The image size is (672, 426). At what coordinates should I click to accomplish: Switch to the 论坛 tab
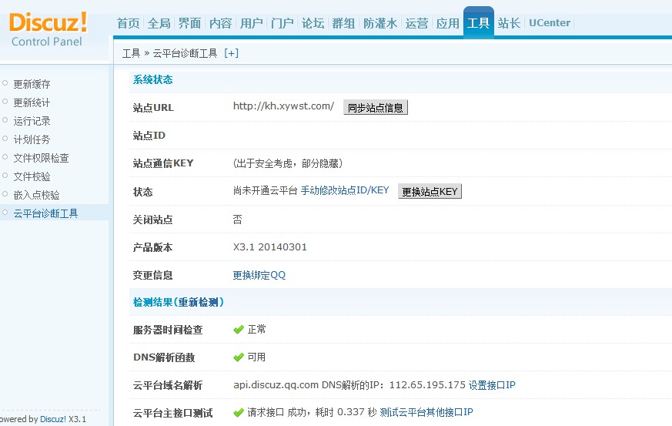(313, 23)
